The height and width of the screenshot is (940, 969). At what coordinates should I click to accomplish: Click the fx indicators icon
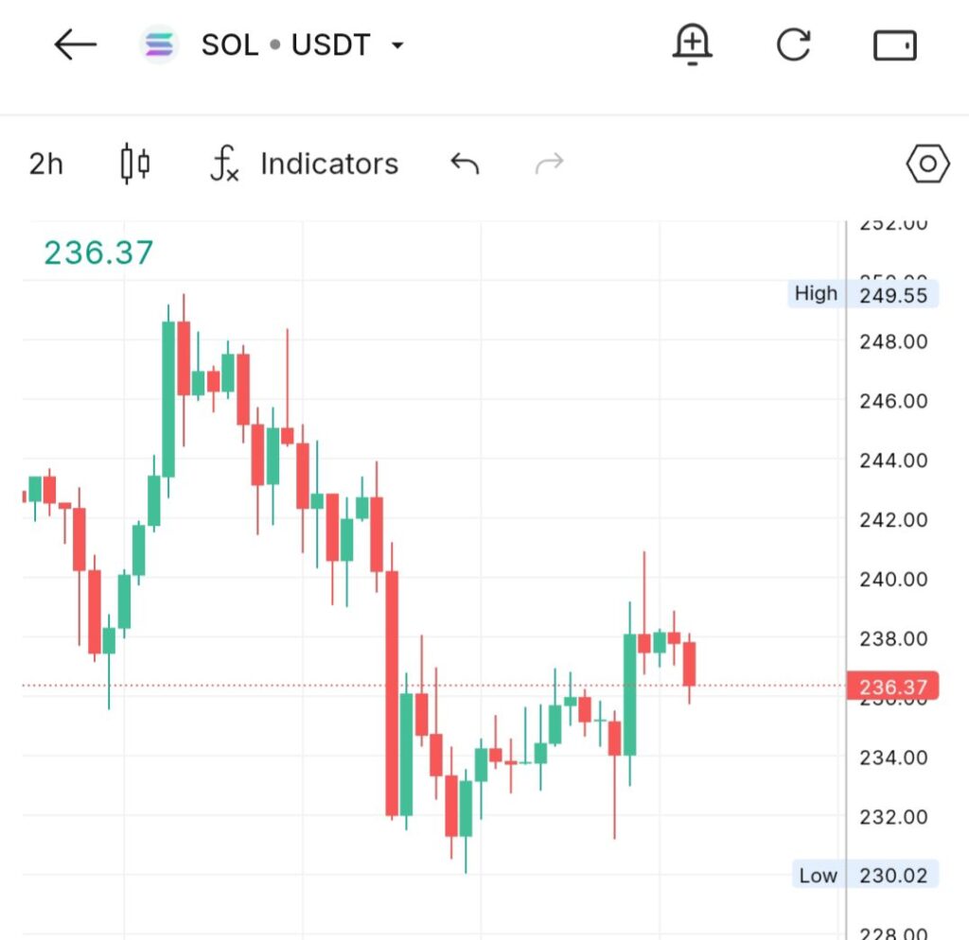(x=223, y=165)
